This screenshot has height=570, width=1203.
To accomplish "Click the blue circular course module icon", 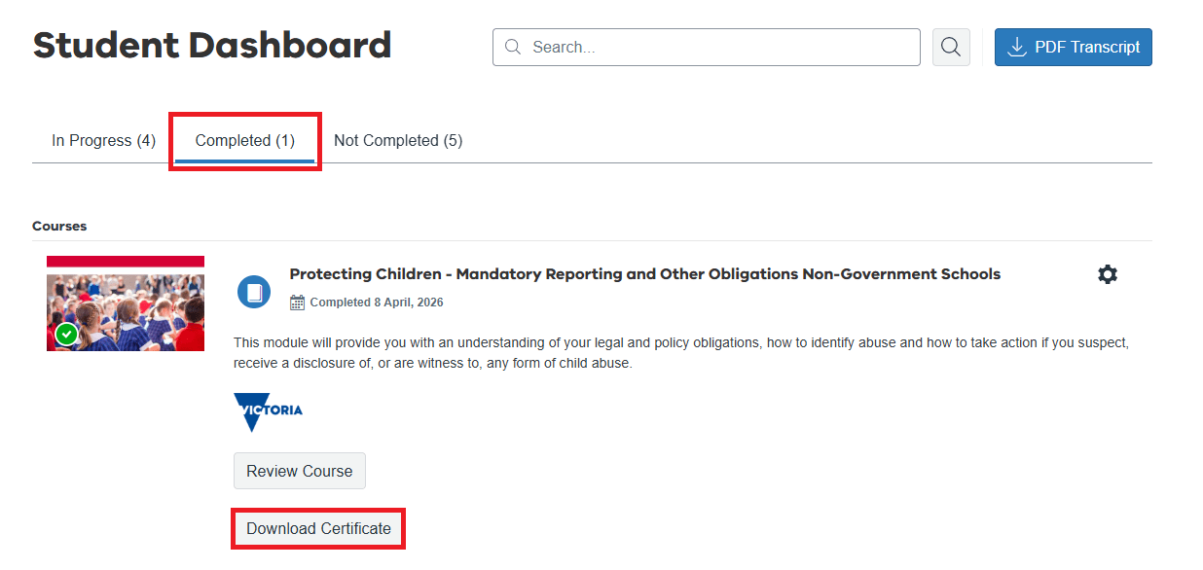I will tap(254, 292).
